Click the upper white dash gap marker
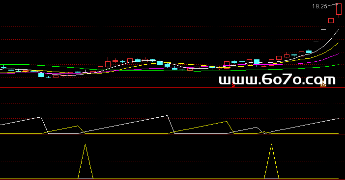 point(323,29)
